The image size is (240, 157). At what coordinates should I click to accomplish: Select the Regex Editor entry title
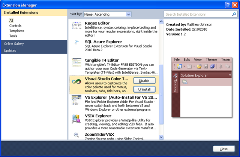click(x=97, y=23)
